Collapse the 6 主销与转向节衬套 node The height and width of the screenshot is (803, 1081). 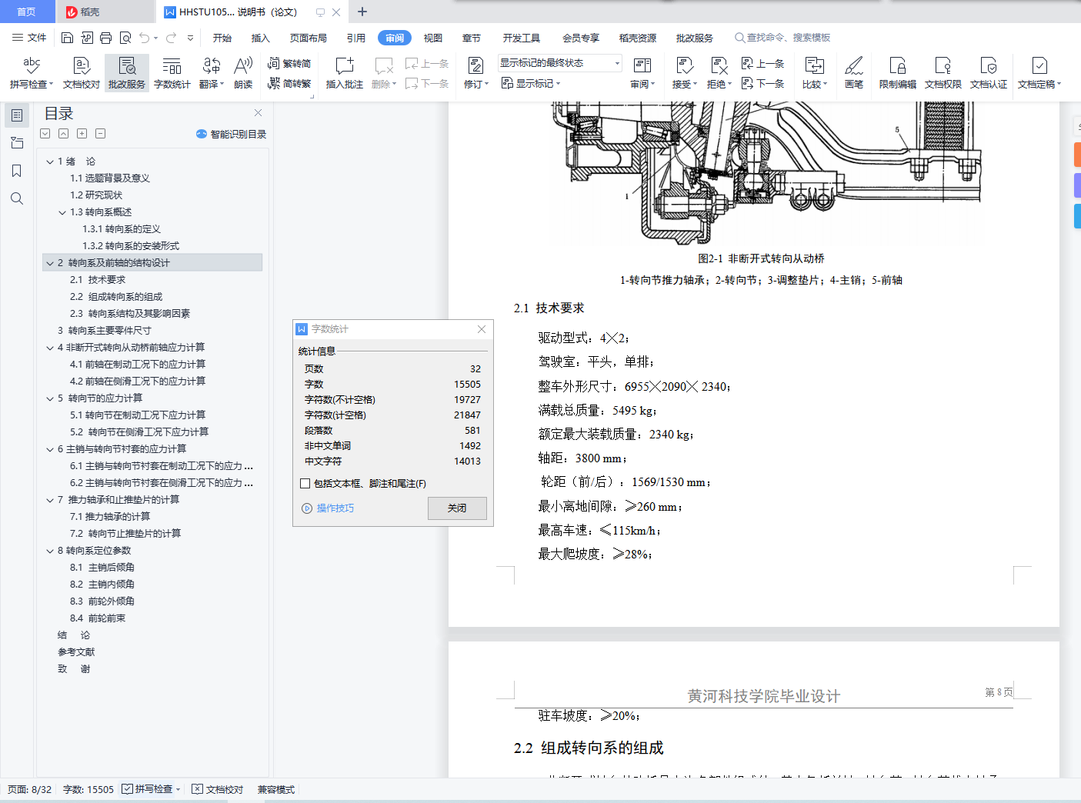[x=50, y=449]
